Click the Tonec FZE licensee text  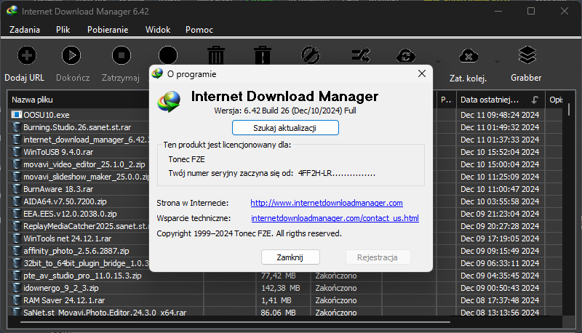coord(186,159)
